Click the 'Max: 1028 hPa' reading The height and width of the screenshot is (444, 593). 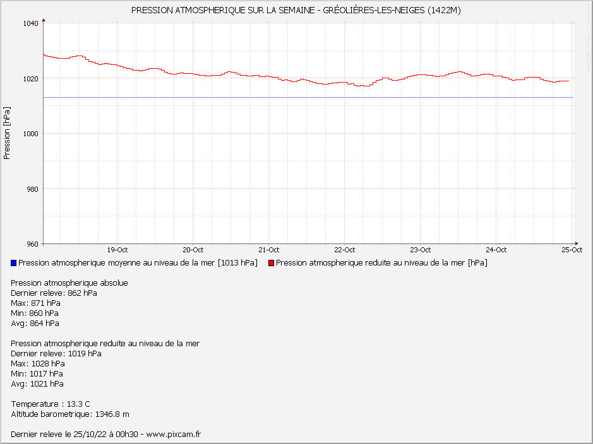[38, 364]
